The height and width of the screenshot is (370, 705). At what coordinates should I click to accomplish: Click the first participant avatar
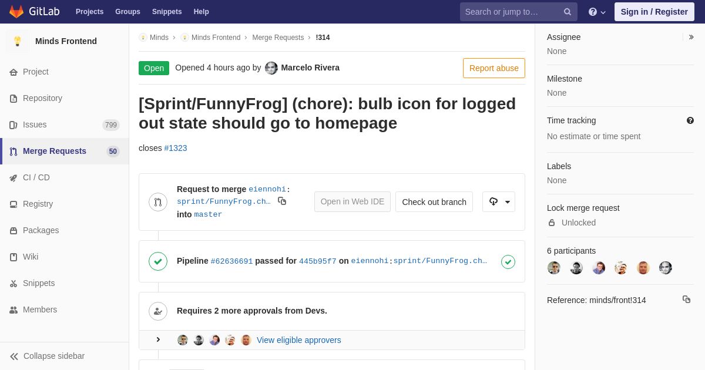pyautogui.click(x=554, y=268)
